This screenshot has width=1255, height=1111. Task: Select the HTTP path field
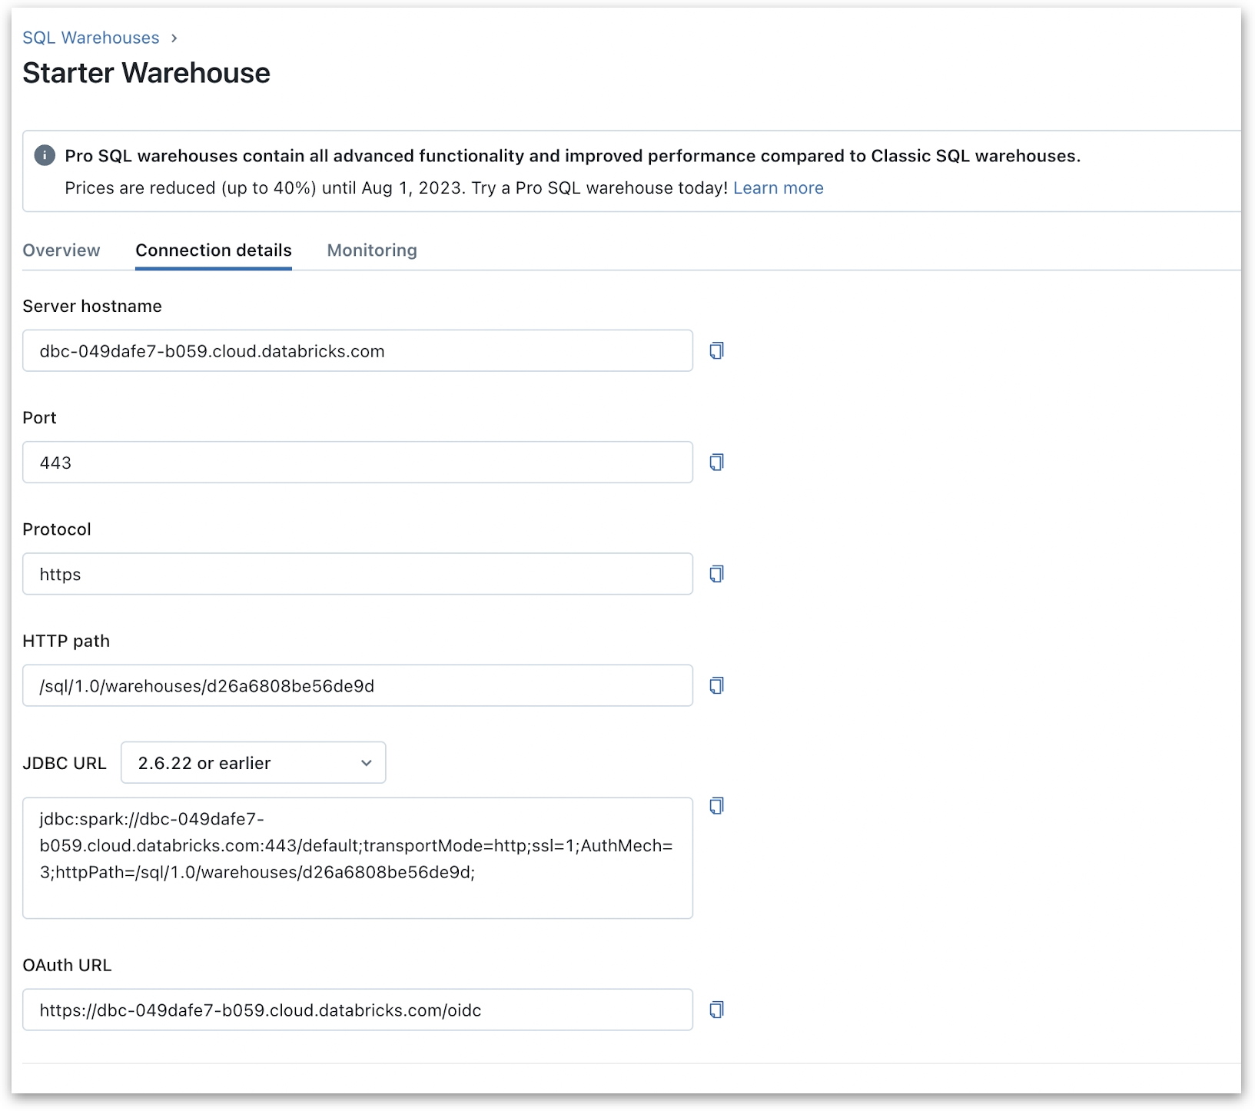point(357,685)
